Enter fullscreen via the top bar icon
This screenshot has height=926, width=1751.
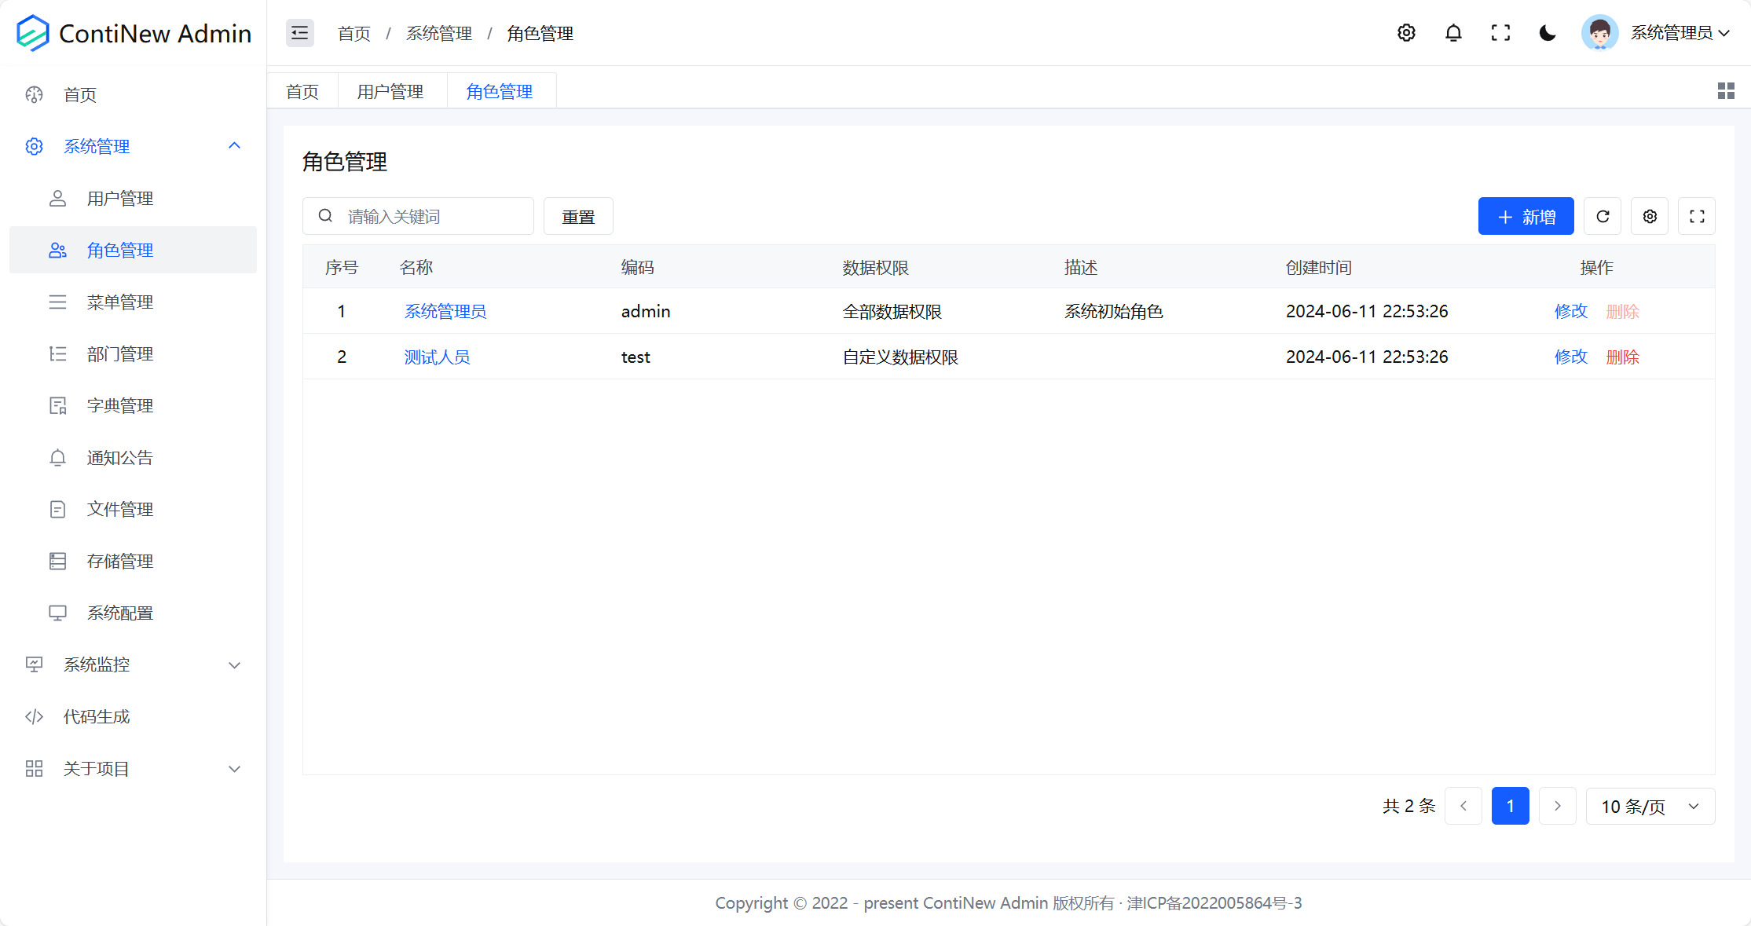[1500, 33]
